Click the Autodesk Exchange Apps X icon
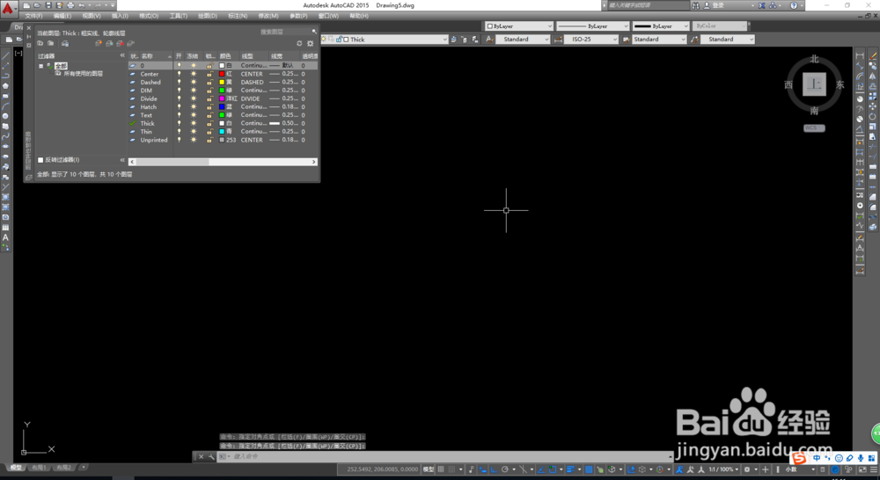The width and height of the screenshot is (880, 480). (761, 5)
